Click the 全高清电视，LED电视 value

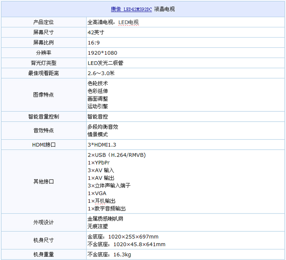pyautogui.click(x=113, y=22)
